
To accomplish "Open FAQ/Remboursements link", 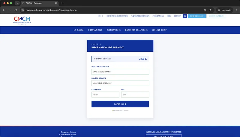I will (140, 16).
